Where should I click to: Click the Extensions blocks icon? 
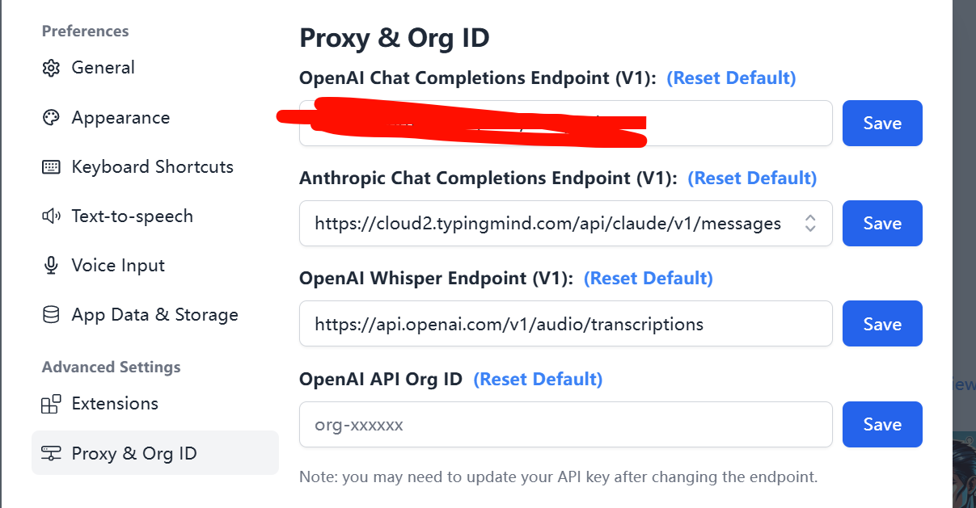51,404
